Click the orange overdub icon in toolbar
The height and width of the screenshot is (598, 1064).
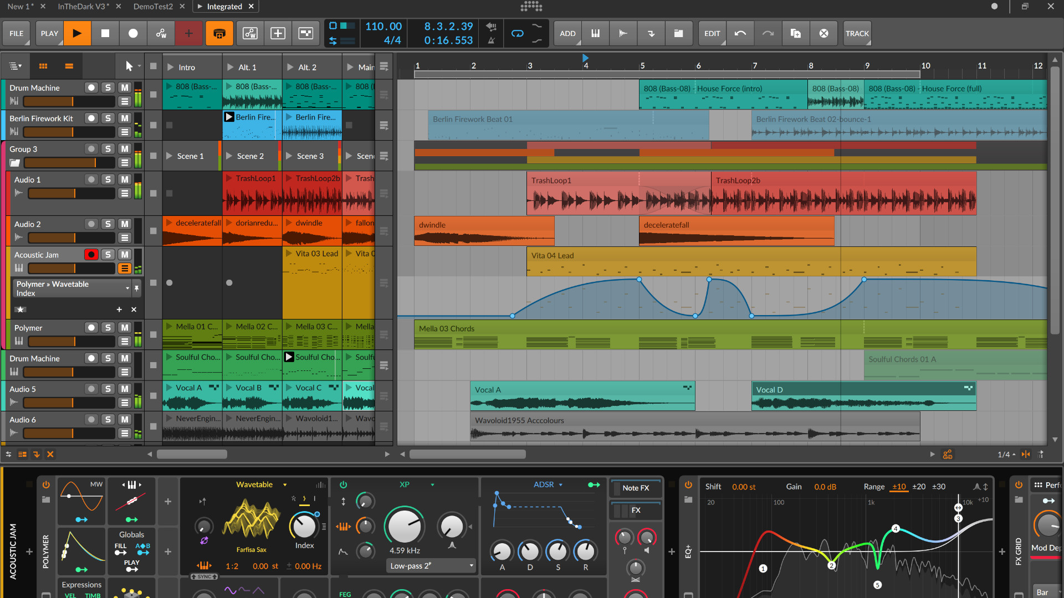point(219,33)
